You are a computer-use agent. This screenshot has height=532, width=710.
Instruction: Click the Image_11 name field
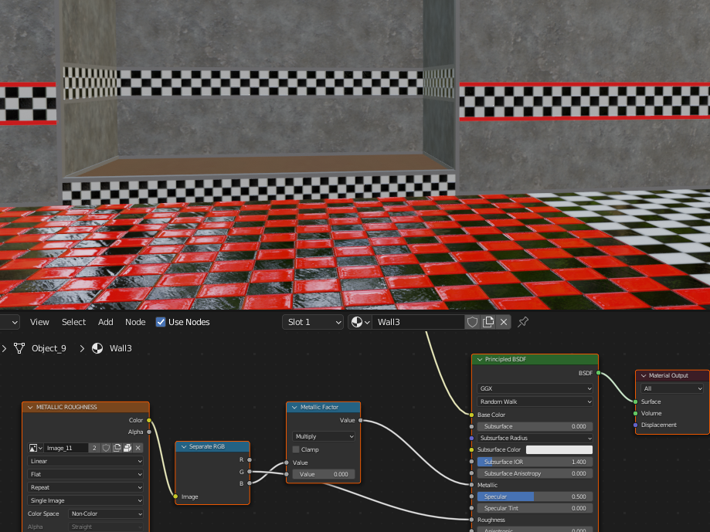[x=66, y=448]
